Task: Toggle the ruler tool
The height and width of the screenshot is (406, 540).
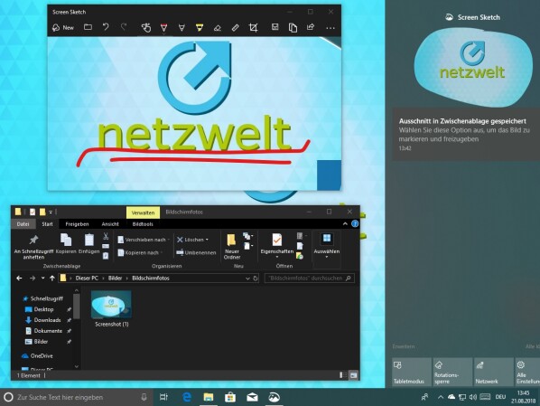Action: [235, 28]
